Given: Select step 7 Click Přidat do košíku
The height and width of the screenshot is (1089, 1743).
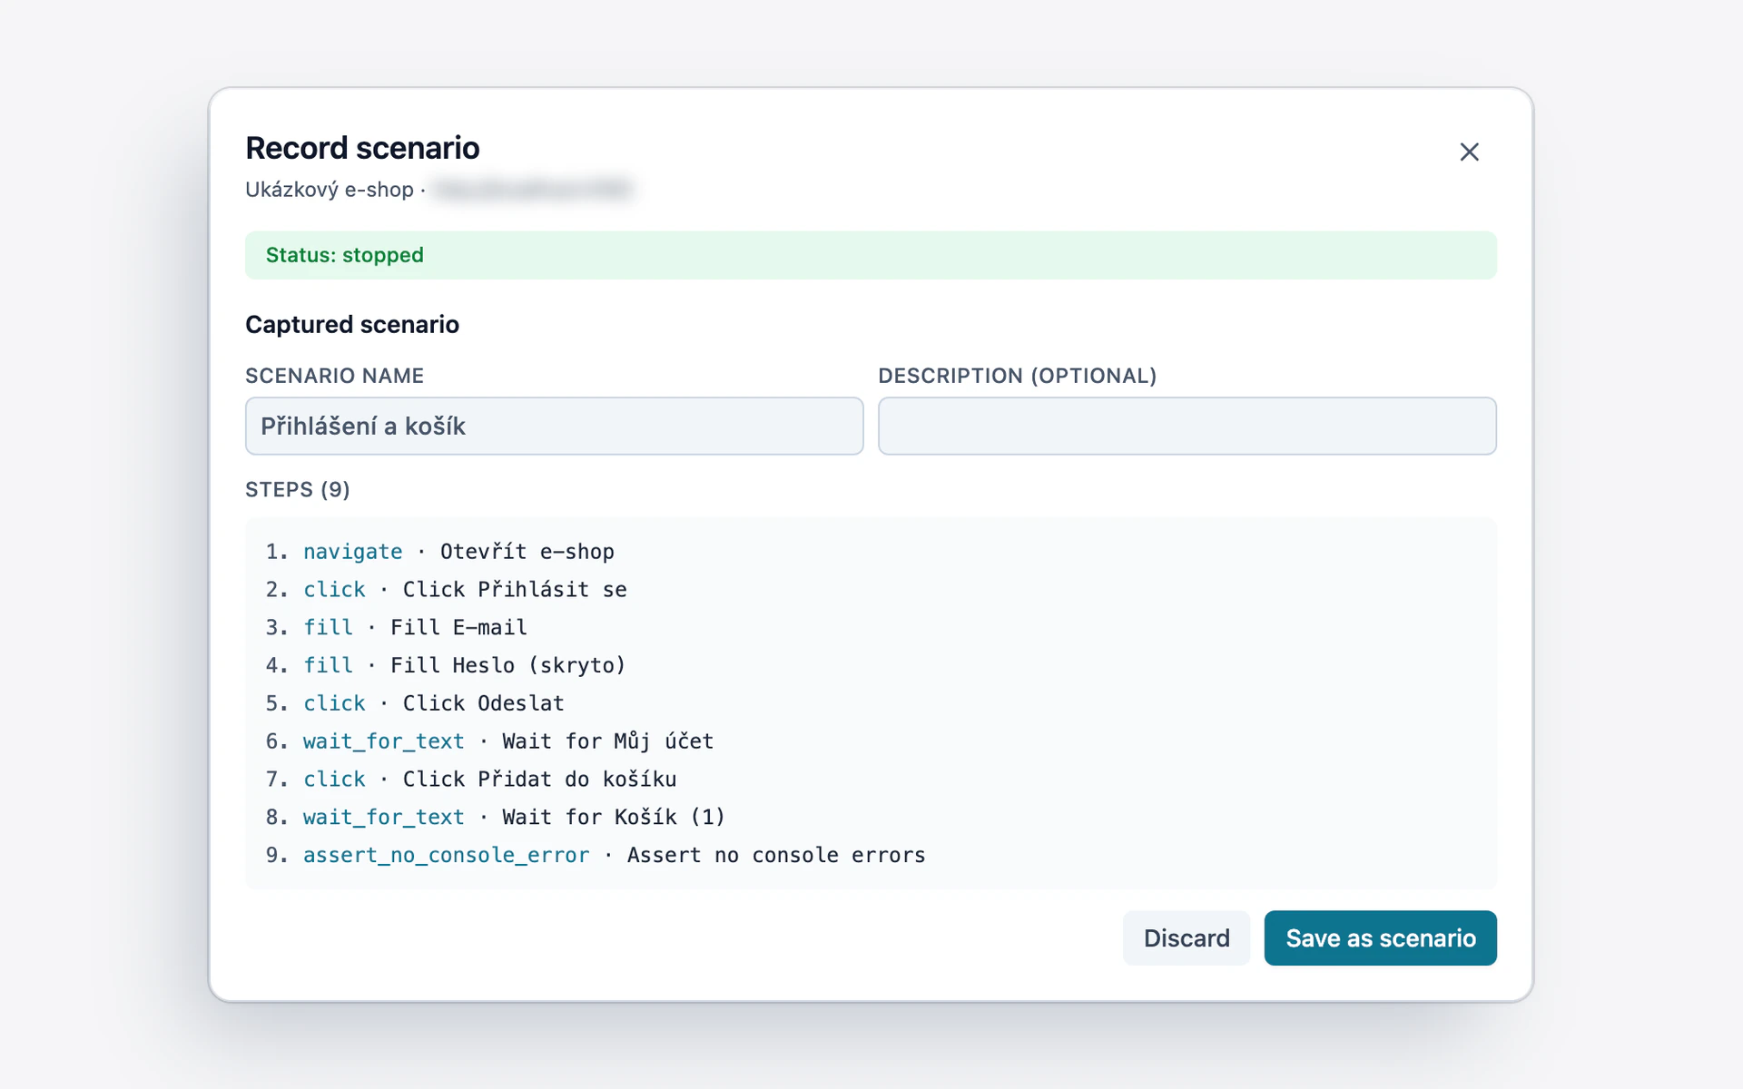Looking at the screenshot, I should click(x=471, y=780).
